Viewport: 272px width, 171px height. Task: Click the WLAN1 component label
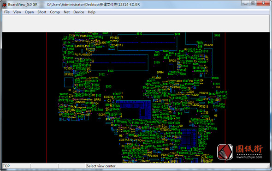[208, 45]
